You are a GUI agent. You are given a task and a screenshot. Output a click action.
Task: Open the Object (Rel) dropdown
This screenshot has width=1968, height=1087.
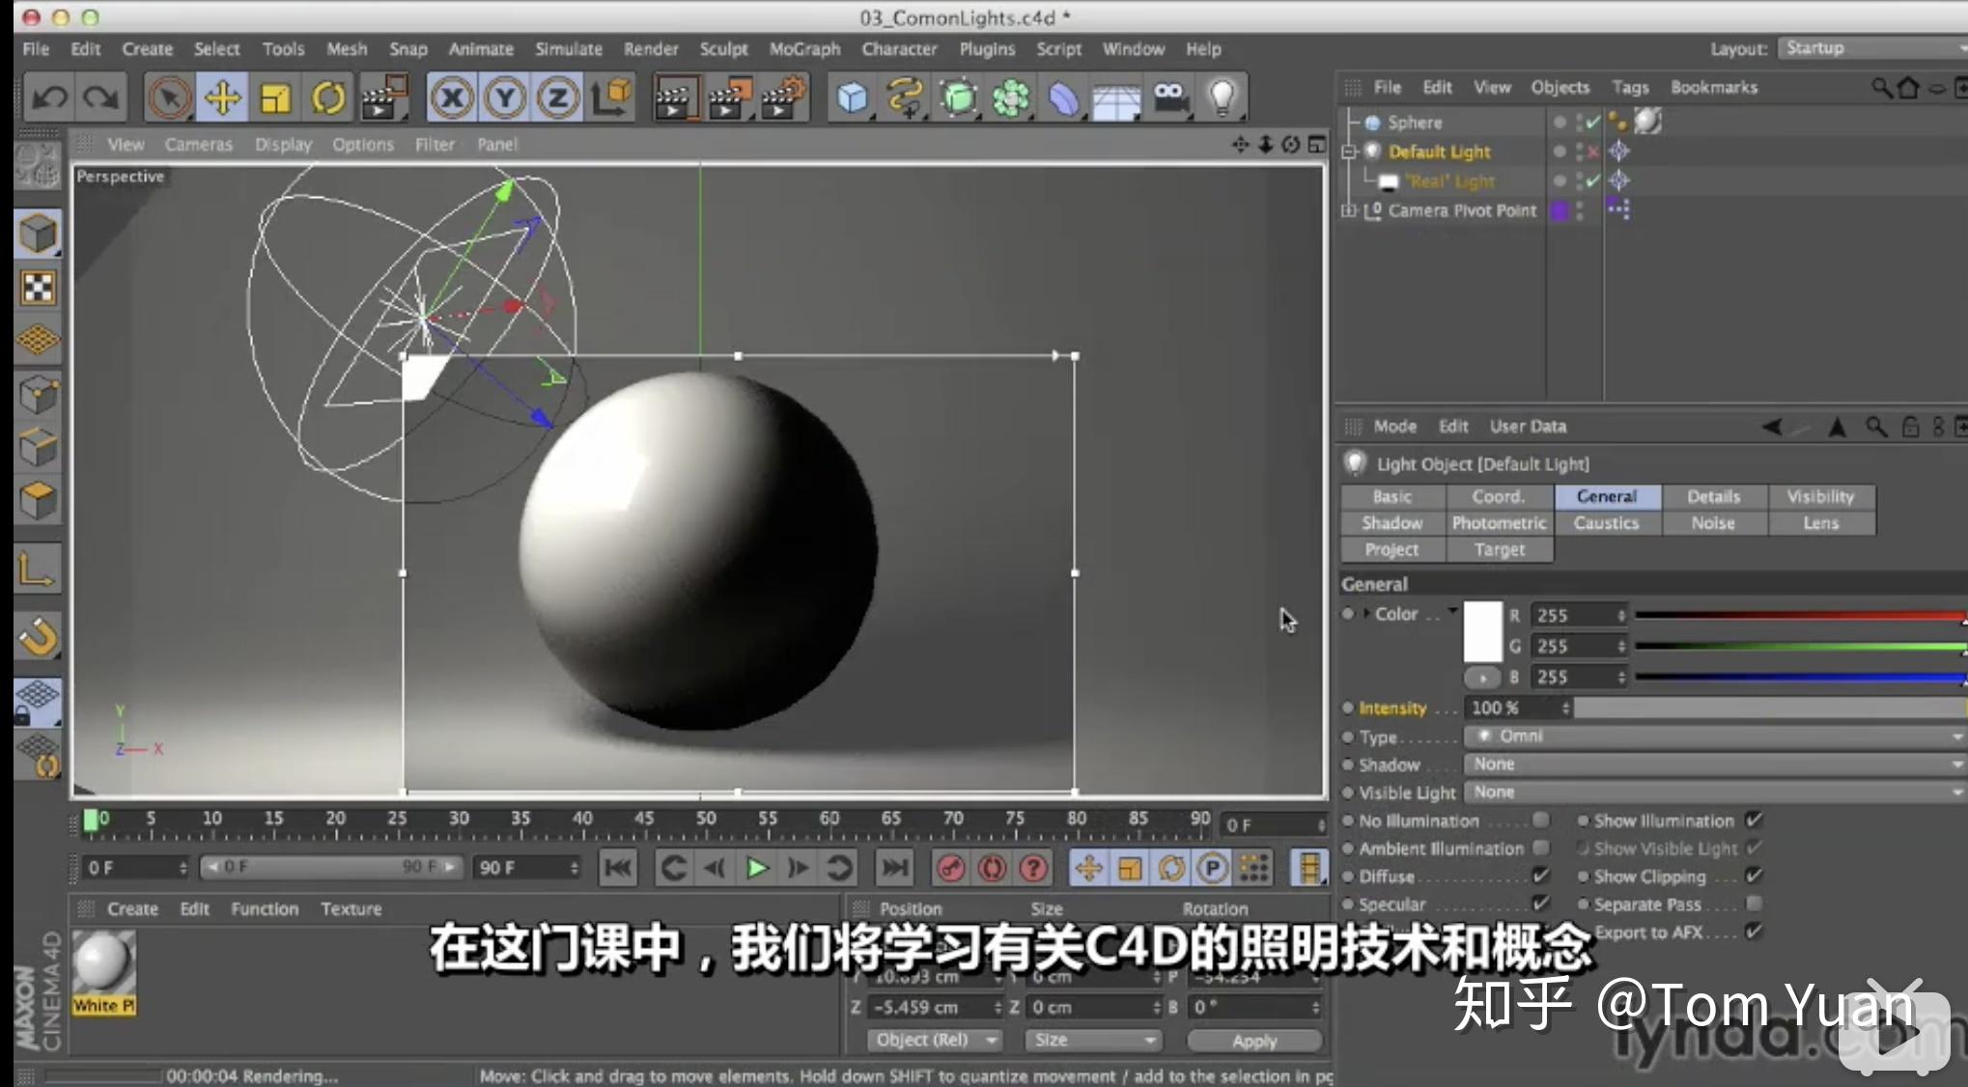[x=933, y=1040]
